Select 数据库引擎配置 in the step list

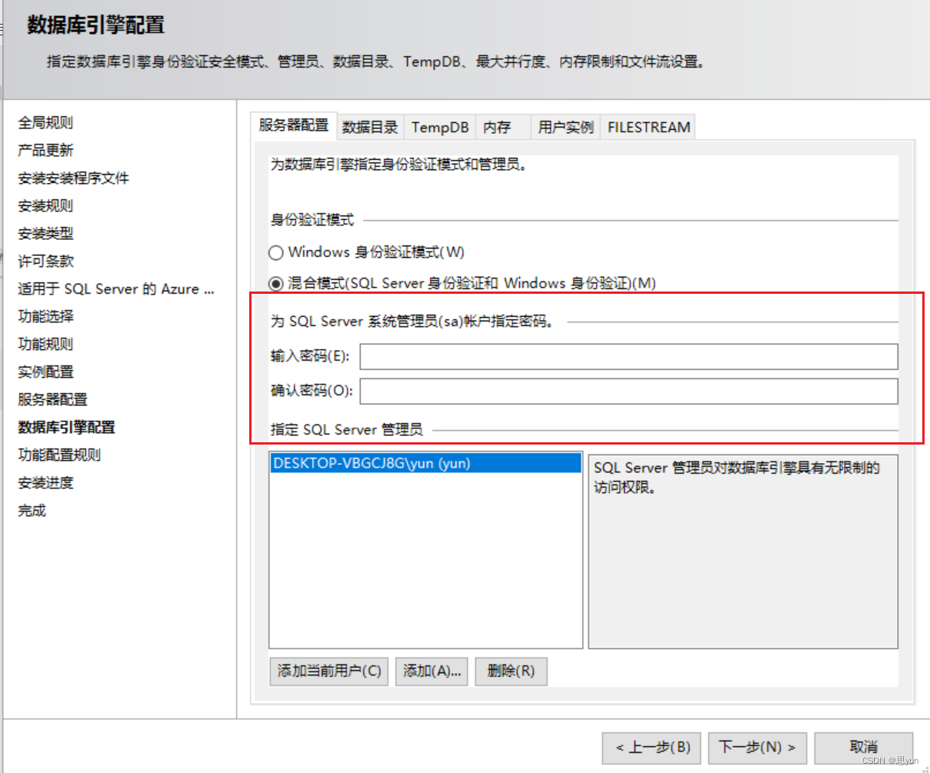pos(66,427)
